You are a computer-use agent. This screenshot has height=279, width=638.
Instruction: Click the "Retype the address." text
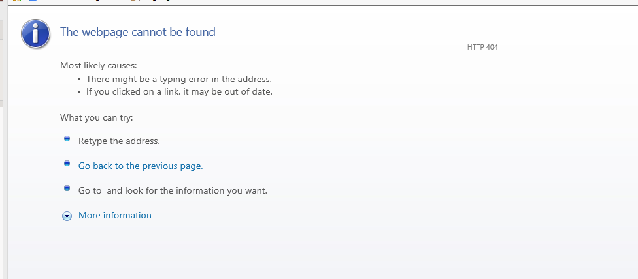[x=119, y=141]
